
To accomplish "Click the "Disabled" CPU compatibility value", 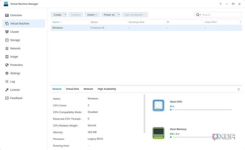I will (x=93, y=112).
